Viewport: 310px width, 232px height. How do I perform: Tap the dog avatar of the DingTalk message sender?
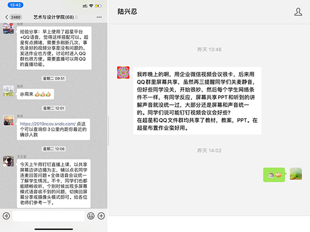(x=8, y=161)
